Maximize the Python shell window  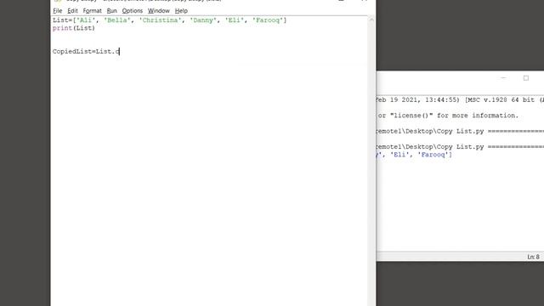(526, 78)
